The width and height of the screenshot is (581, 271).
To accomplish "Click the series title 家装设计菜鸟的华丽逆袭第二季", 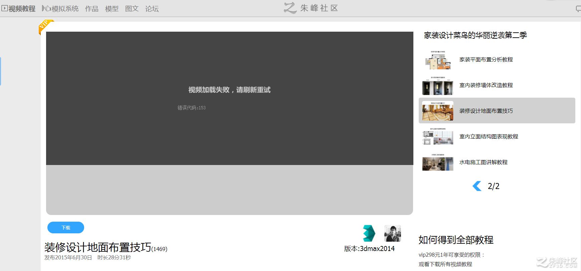I will (475, 35).
